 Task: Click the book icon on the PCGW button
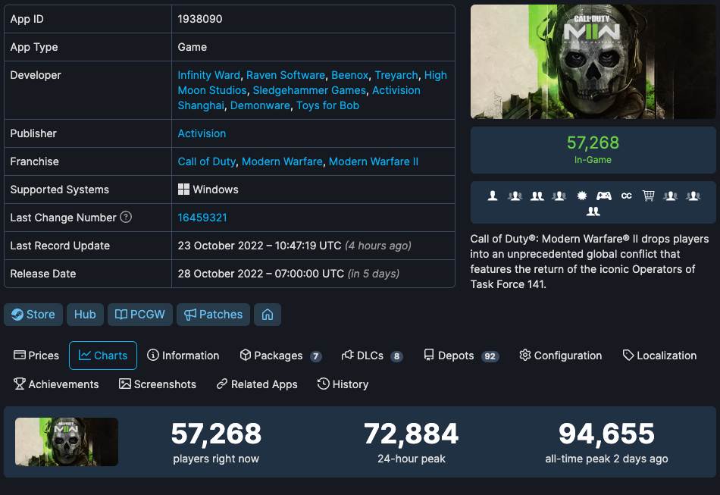tap(121, 315)
